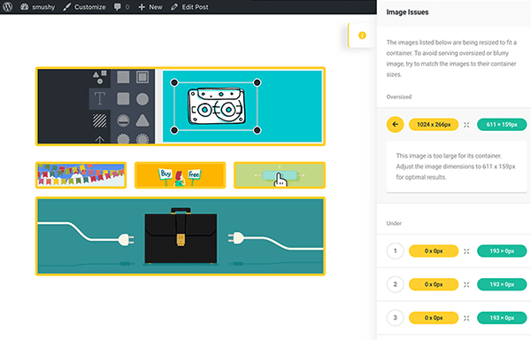Screen dimensions: 531x340
Task: Click the briefcase with plugs image
Action: pos(181,236)
